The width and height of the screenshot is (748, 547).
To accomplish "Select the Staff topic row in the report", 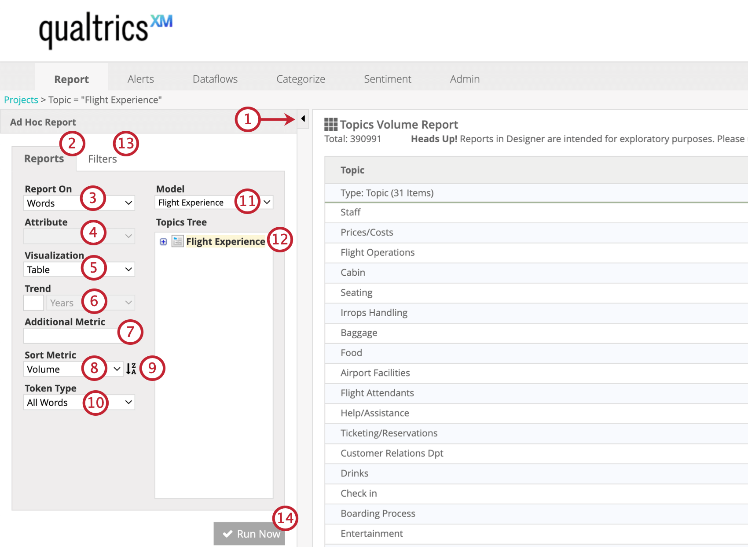I will (350, 212).
